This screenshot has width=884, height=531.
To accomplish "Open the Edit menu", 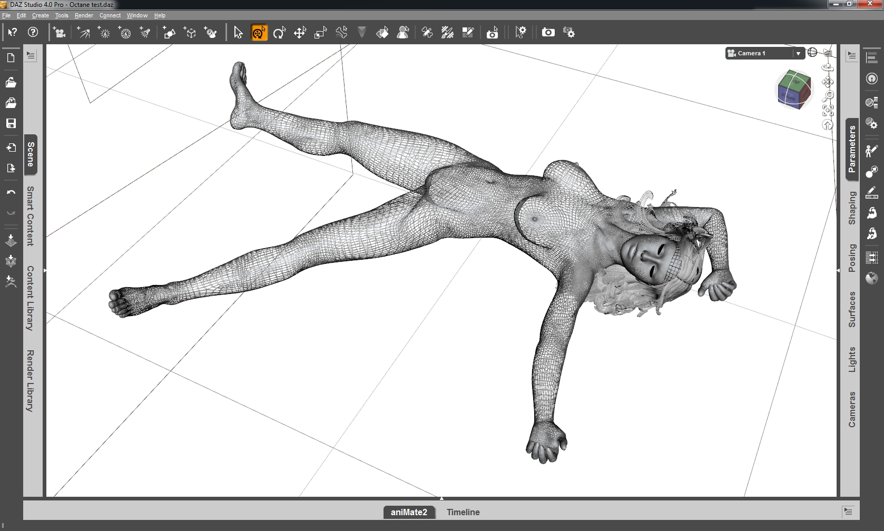I will (x=21, y=15).
